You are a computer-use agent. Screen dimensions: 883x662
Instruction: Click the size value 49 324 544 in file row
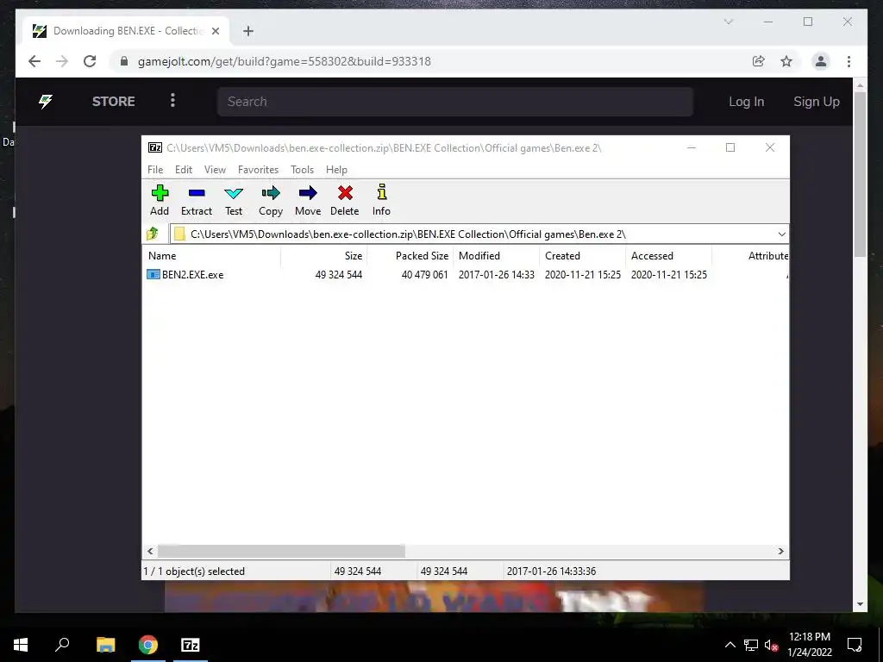click(338, 275)
